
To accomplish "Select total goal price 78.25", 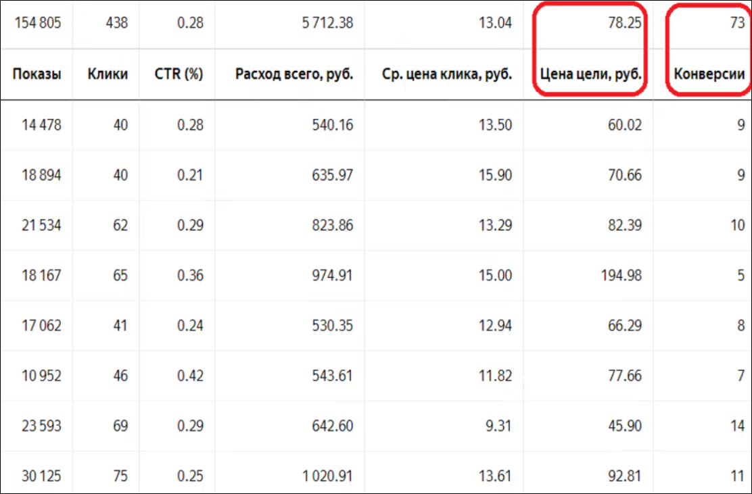I will coord(624,23).
